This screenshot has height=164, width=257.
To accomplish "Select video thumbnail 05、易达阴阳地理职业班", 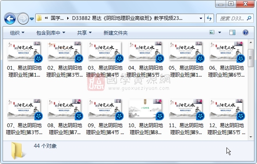I will tap(186, 52).
